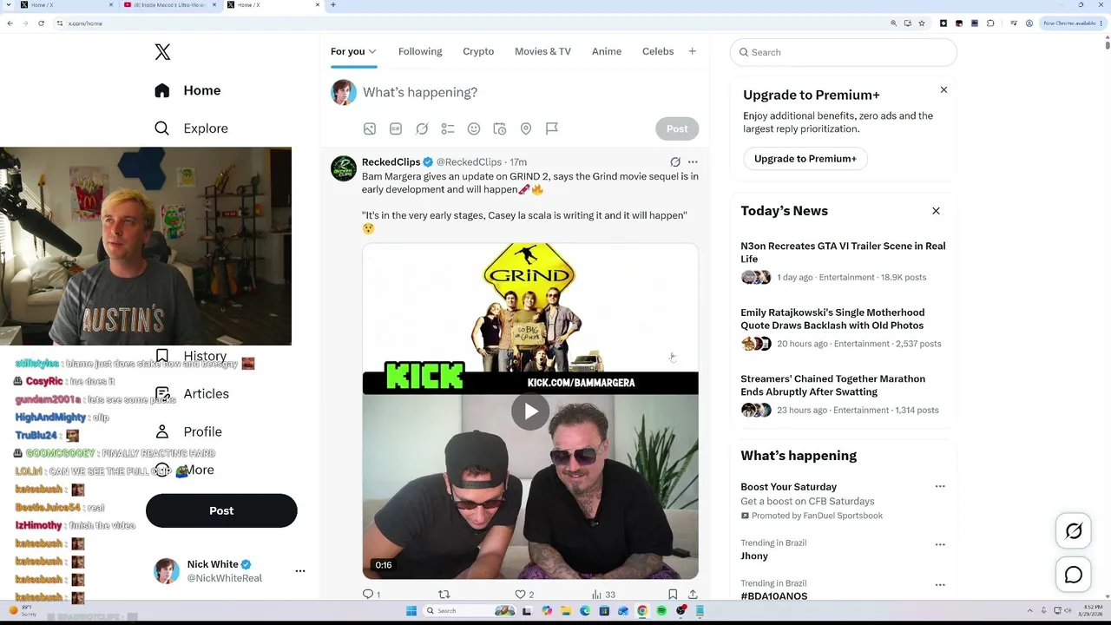The height and width of the screenshot is (625, 1111).
Task: Open options for #BDA10ANOS trend
Action: tap(940, 585)
